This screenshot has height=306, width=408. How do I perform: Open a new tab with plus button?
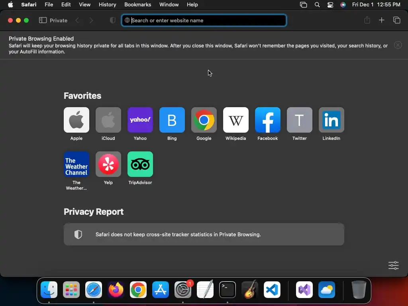click(381, 20)
